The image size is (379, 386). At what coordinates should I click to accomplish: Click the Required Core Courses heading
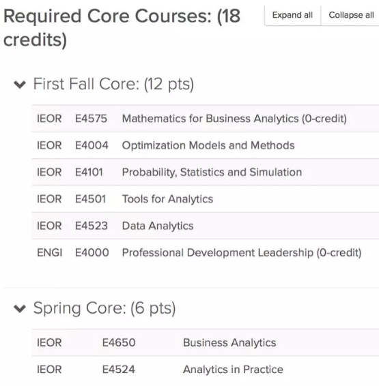(122, 27)
